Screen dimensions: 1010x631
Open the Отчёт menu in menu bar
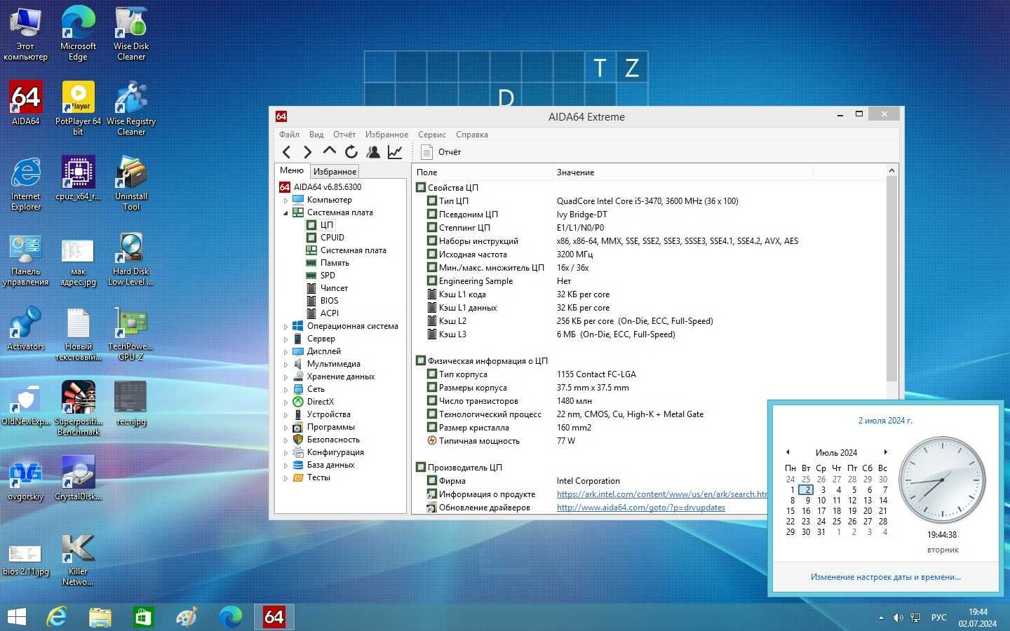coord(344,135)
